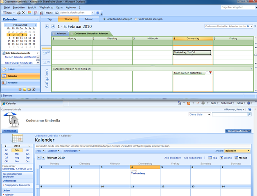The image size is (257, 196).
Task: Open the Bearbeiten menu
Action: [19, 7]
